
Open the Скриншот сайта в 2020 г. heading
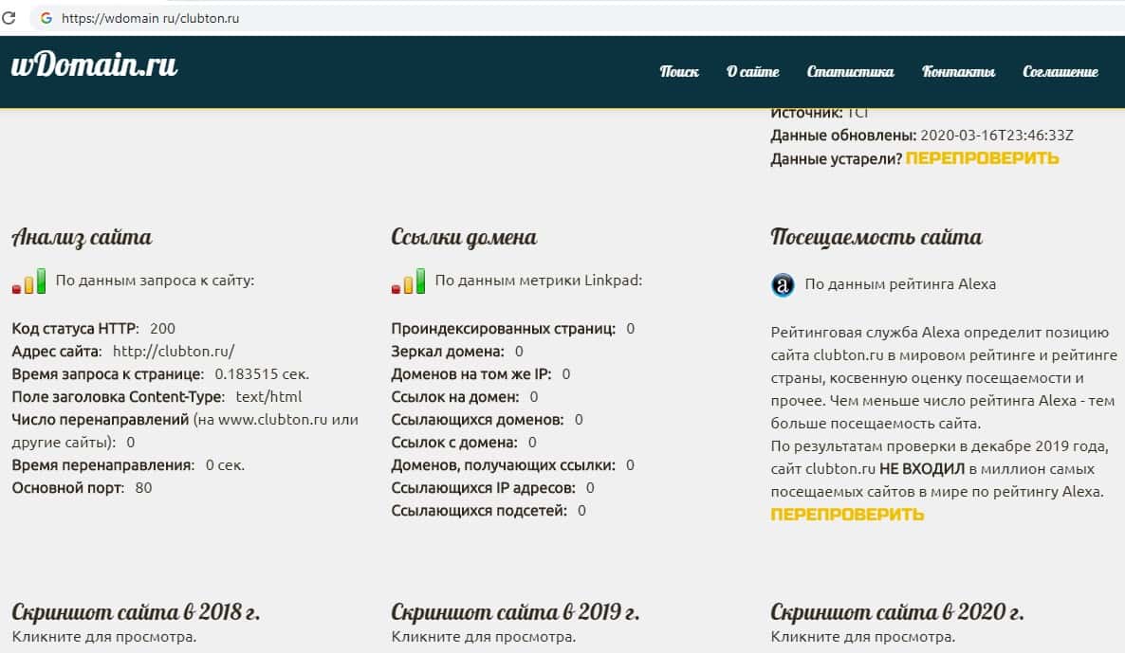[x=896, y=611]
